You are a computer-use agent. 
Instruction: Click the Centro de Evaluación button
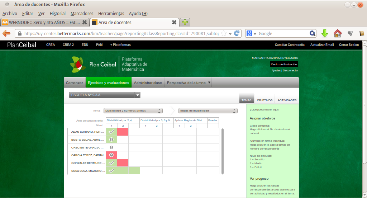point(284,64)
